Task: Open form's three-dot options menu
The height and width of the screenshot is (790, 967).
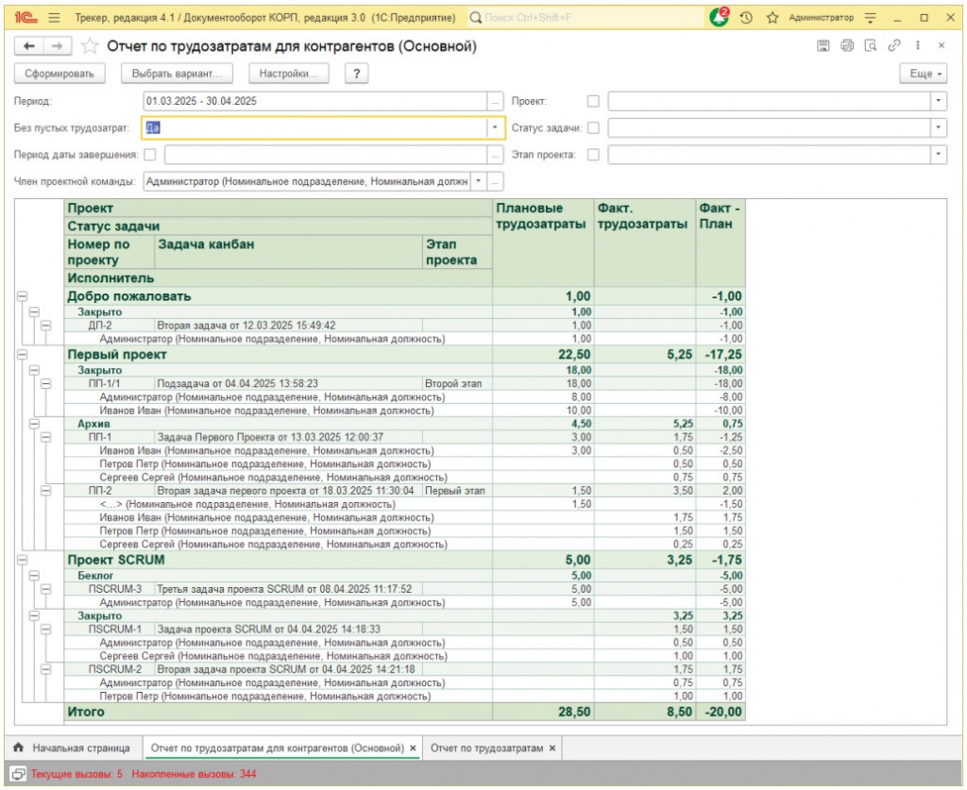Action: 918,45
